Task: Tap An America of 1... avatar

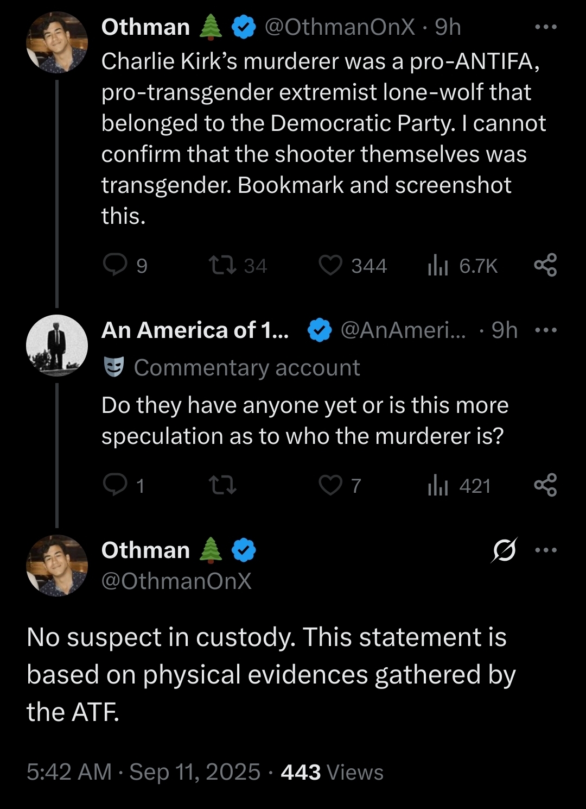Action: tap(57, 345)
